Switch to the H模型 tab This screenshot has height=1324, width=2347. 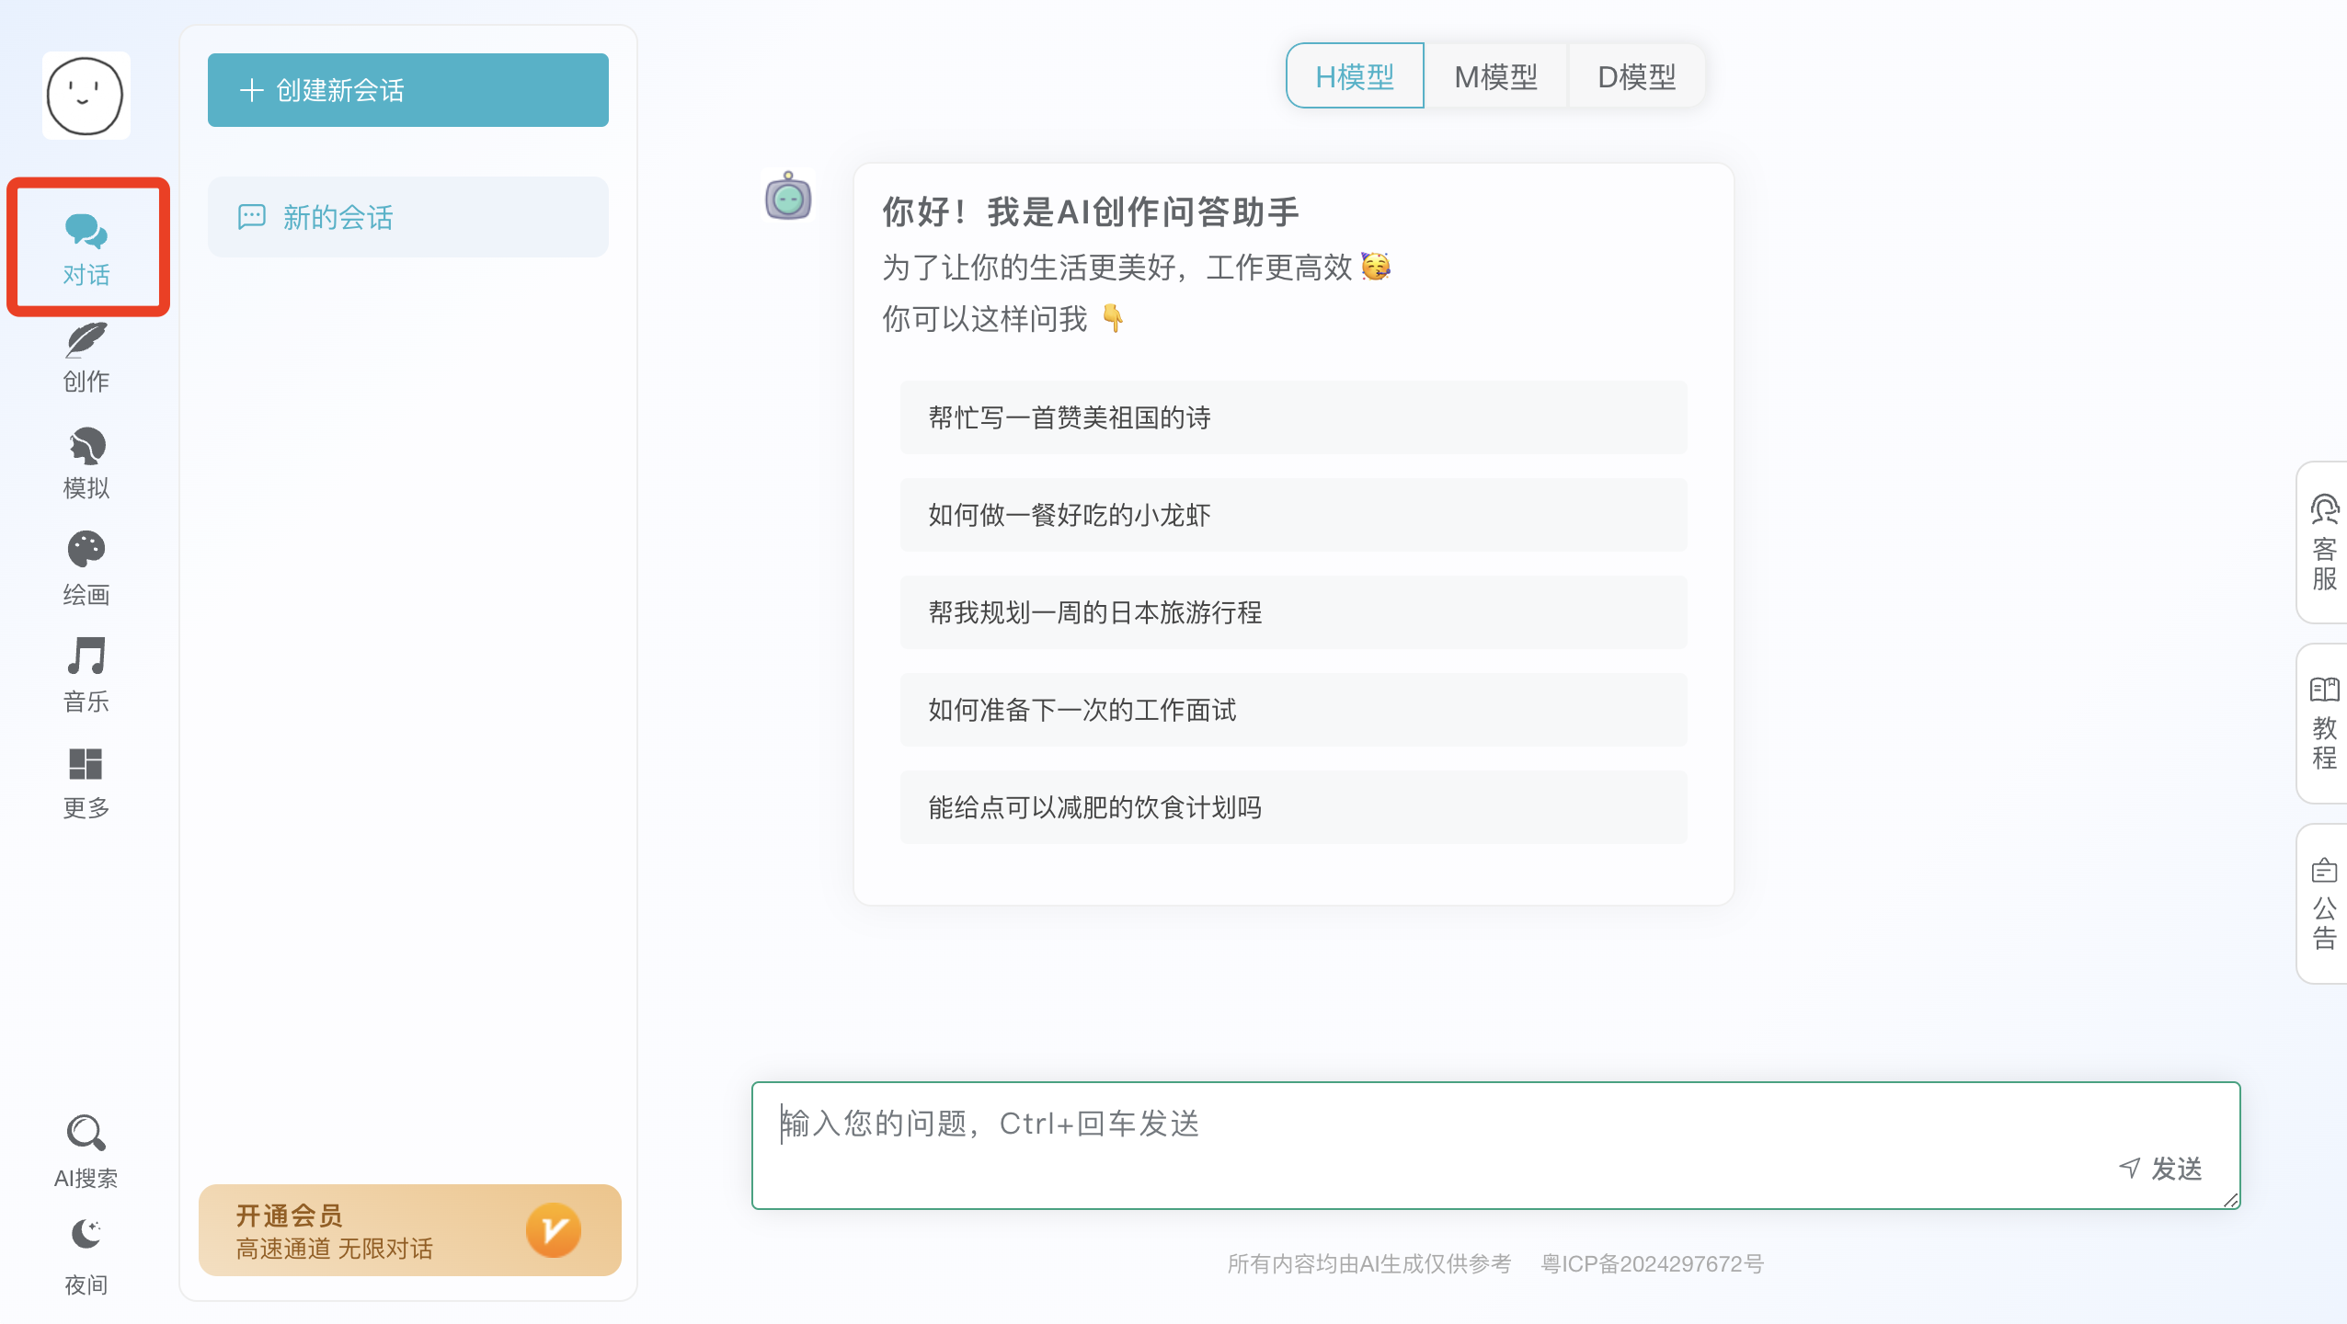pyautogui.click(x=1355, y=76)
